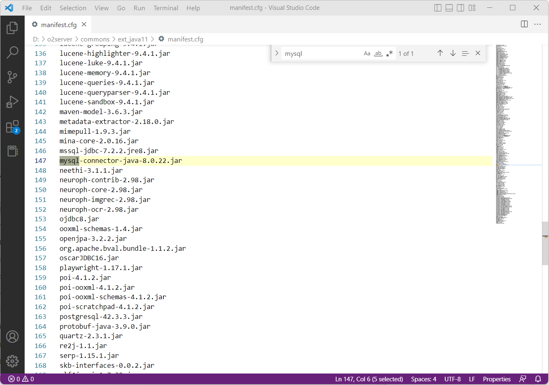Viewport: 549px width, 385px height.
Task: Expand the Replace row in find widget
Action: 277,53
